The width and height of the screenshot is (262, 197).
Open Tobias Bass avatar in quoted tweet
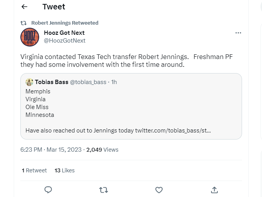coord(29,82)
